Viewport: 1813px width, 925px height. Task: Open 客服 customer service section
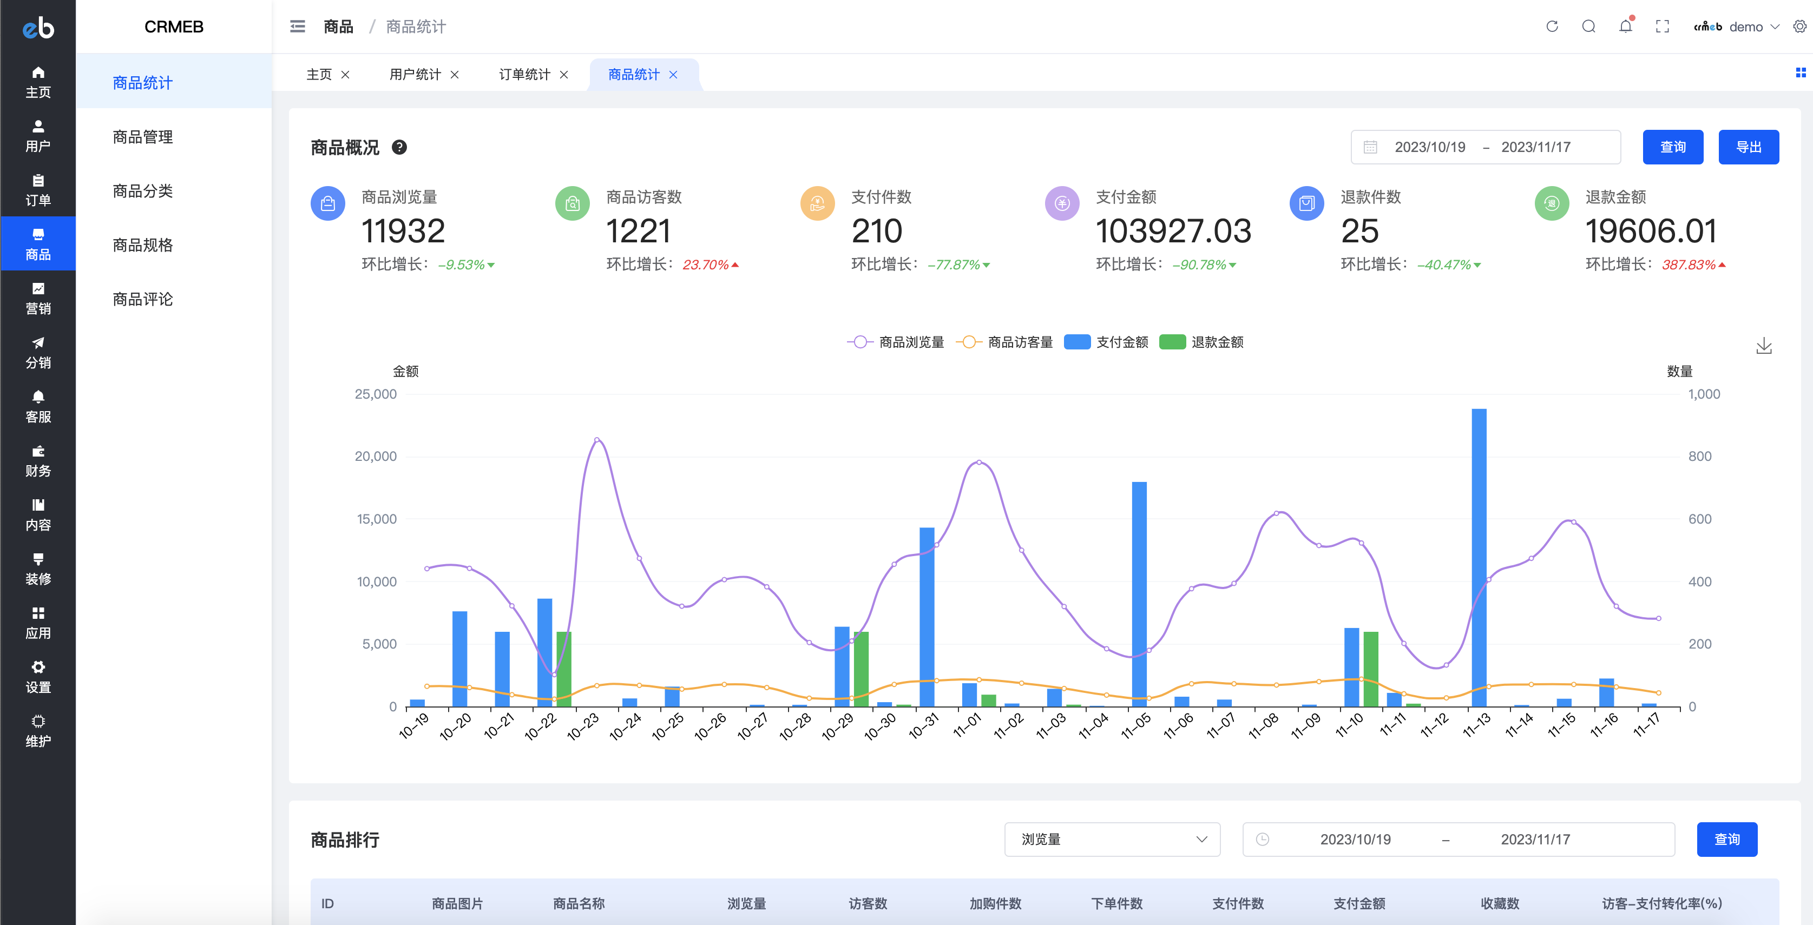click(38, 406)
